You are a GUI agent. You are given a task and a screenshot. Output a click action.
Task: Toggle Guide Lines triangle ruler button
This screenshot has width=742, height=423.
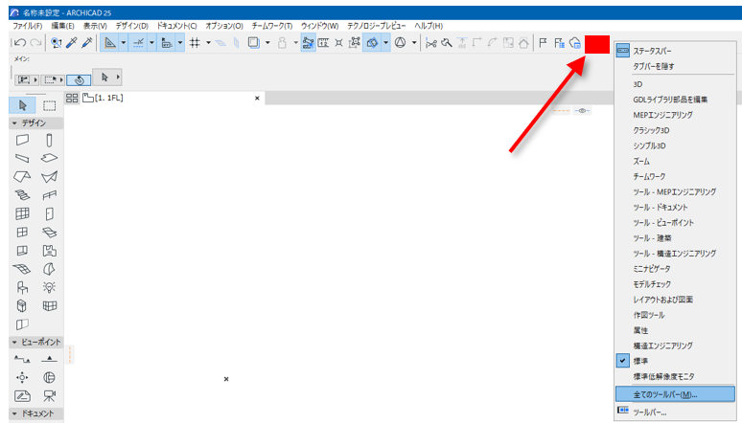[110, 43]
